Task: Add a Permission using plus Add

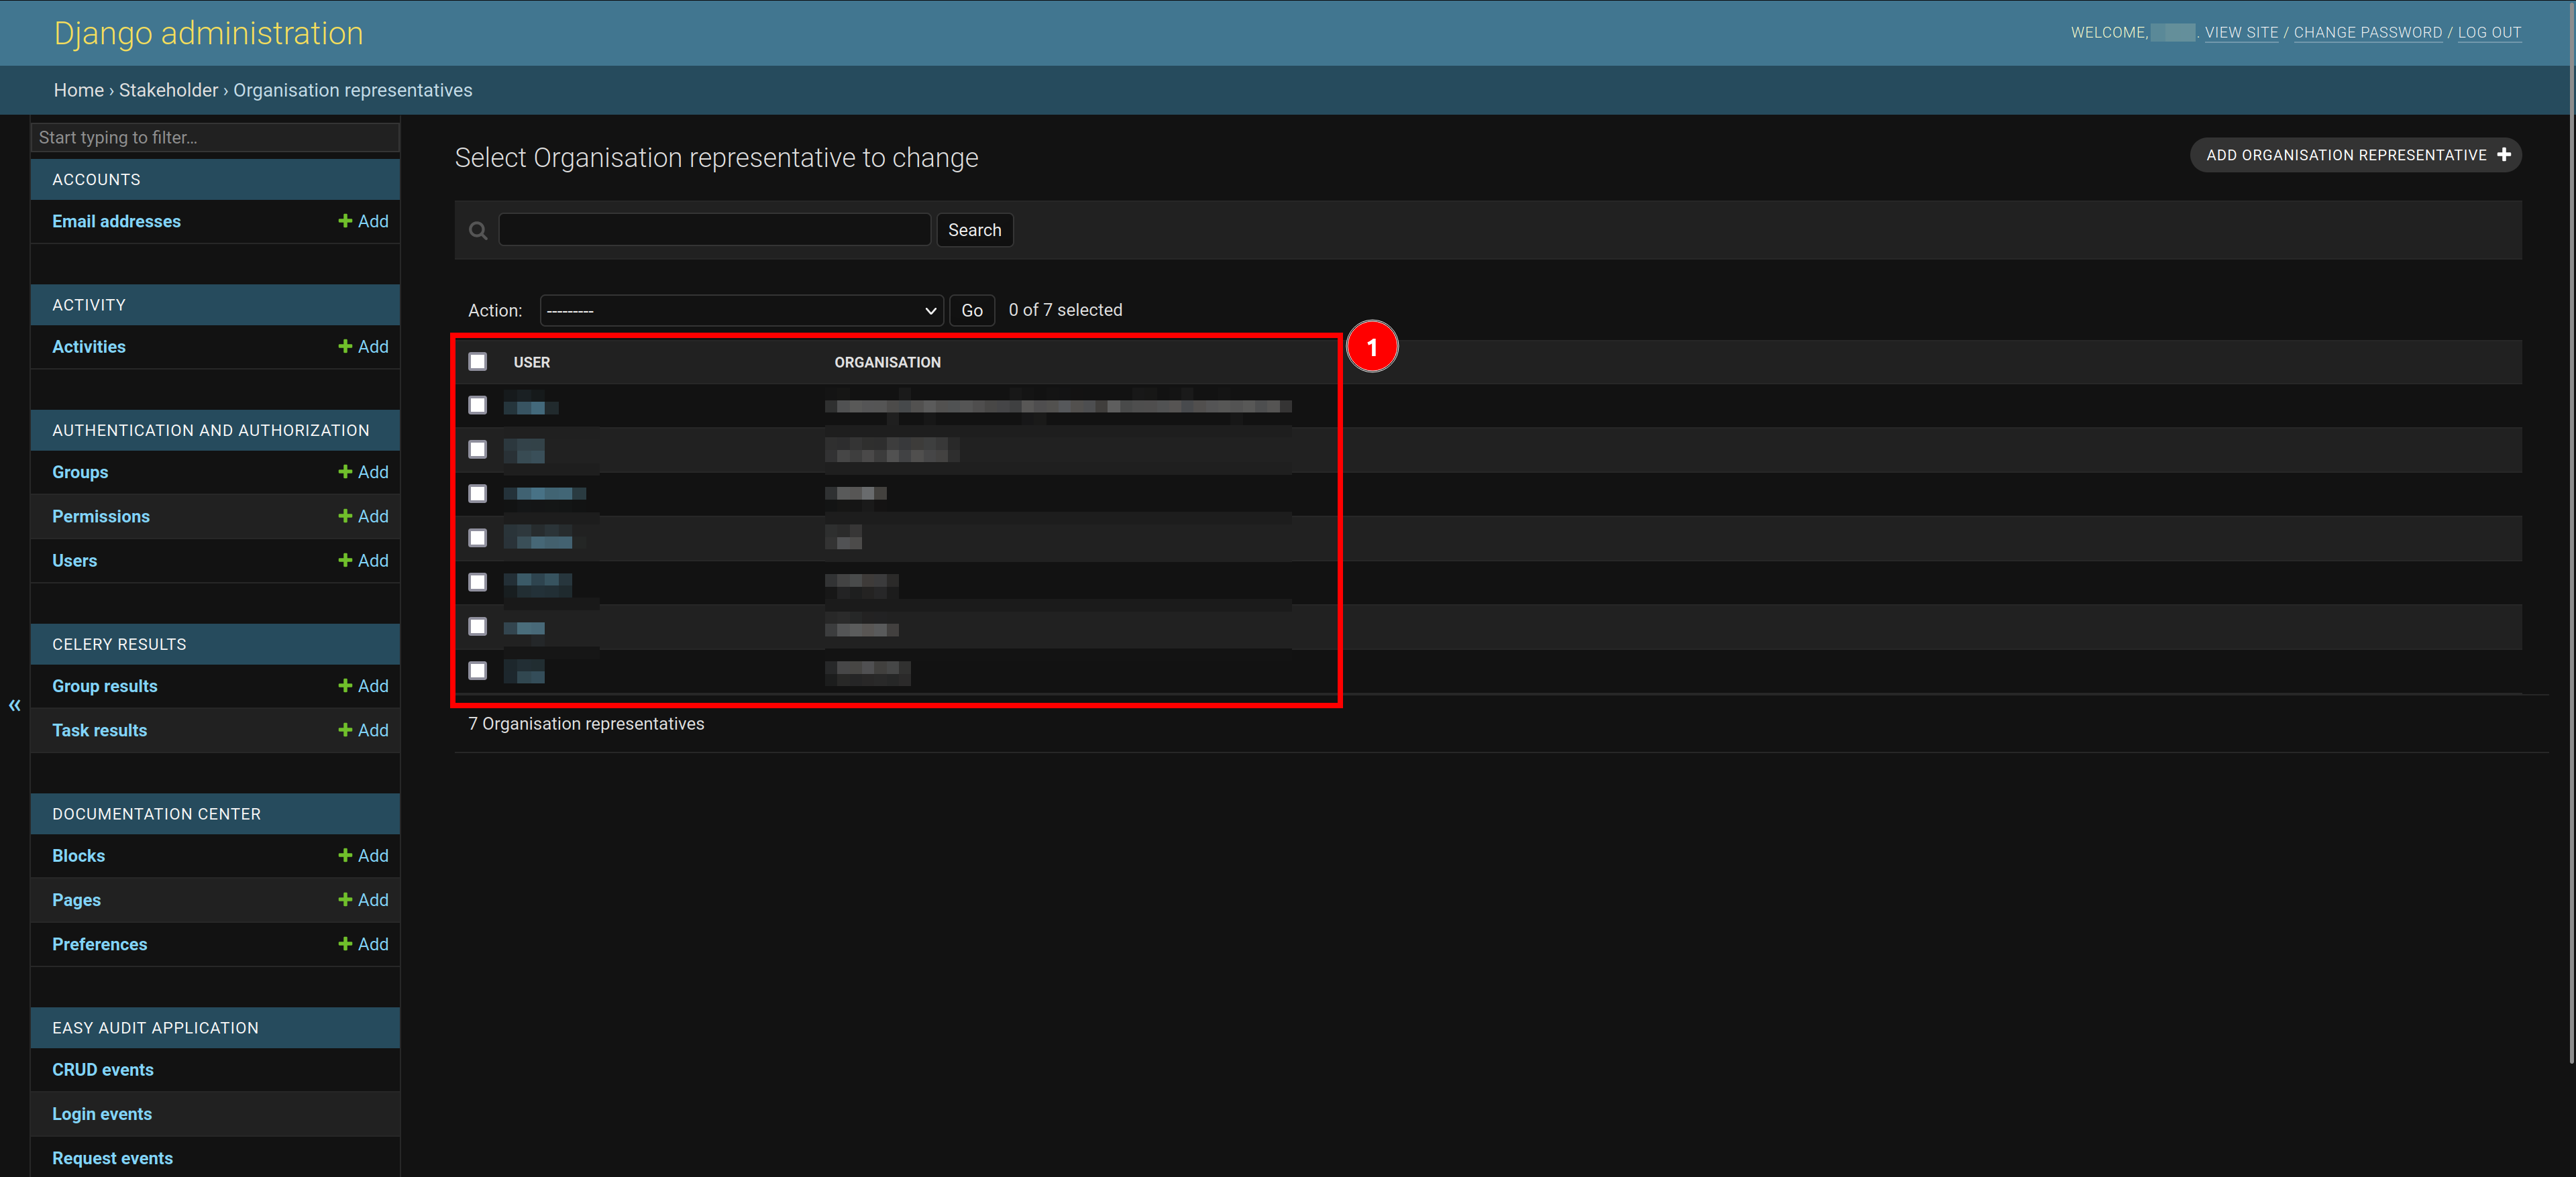Action: [363, 516]
